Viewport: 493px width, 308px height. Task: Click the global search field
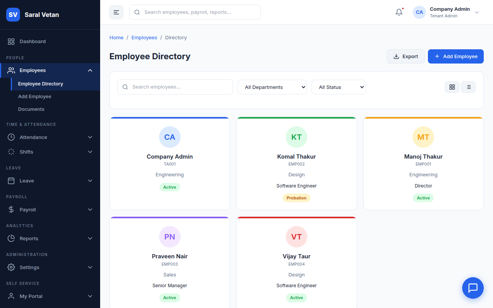pos(195,12)
